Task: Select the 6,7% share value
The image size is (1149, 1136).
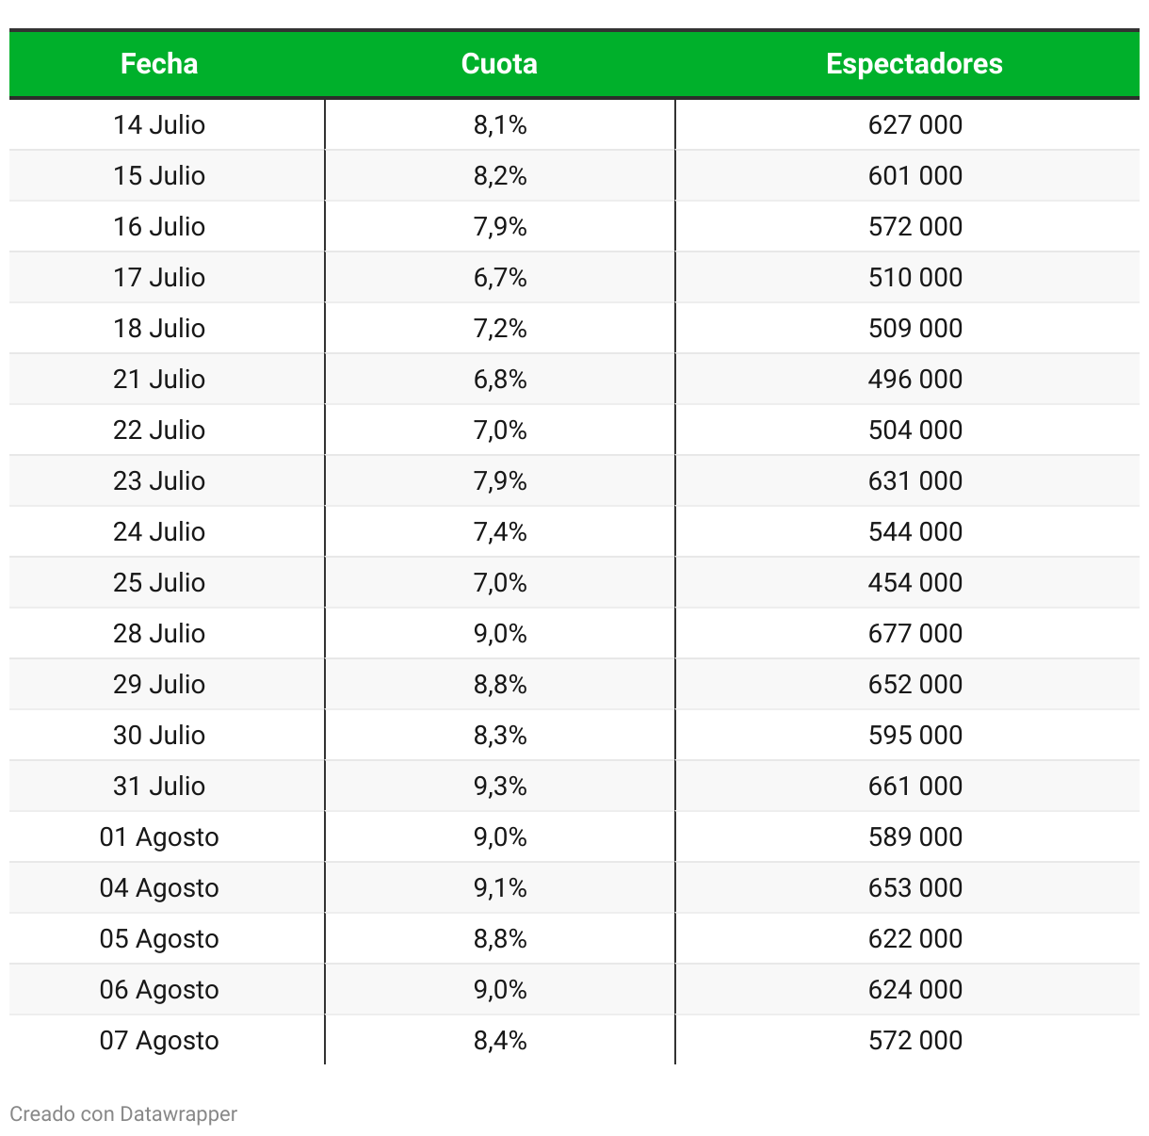Action: coord(500,278)
